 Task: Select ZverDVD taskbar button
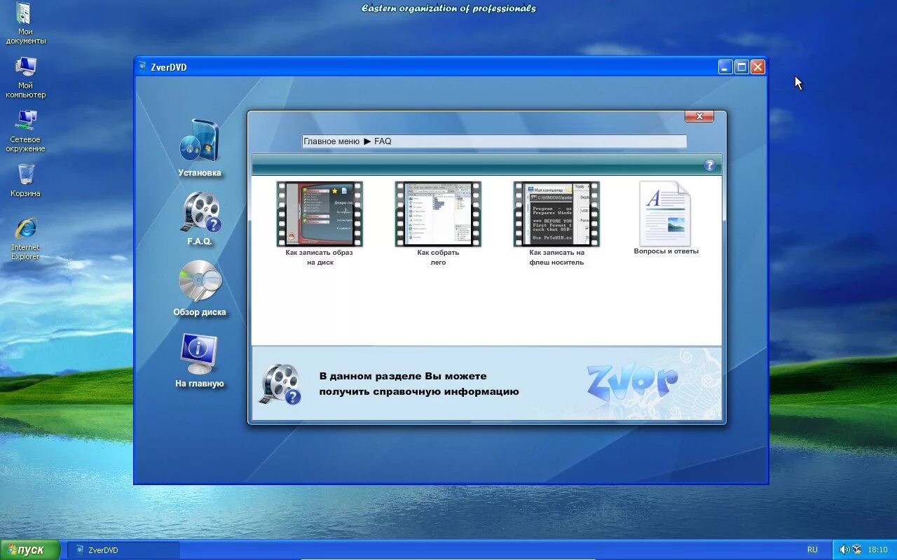(123, 550)
